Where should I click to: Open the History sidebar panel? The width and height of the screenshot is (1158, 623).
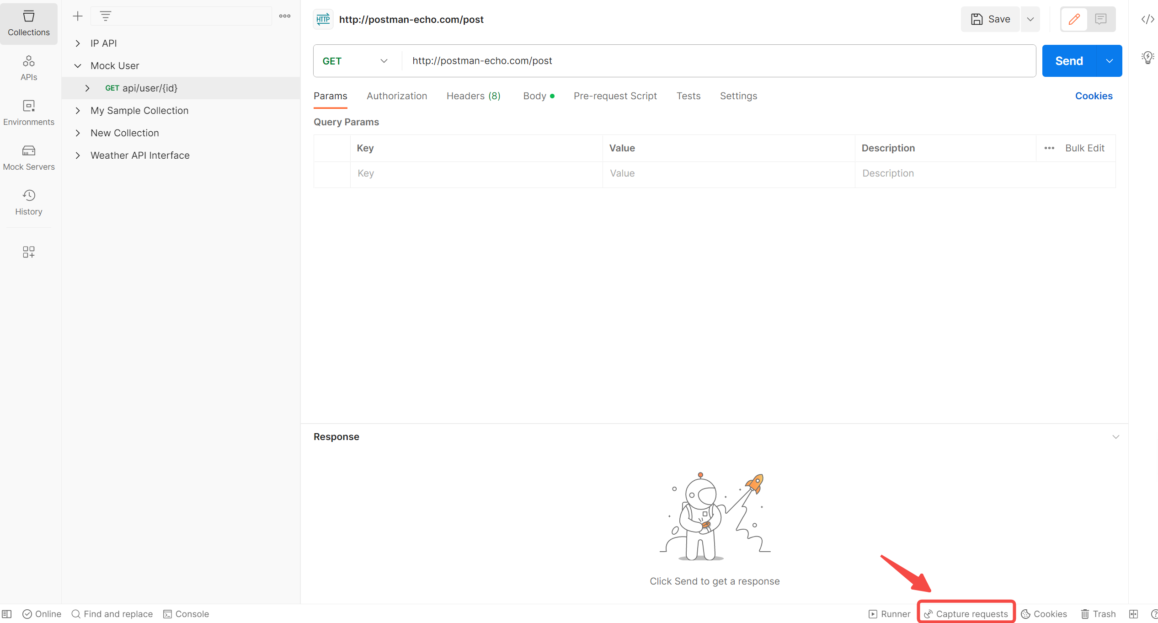click(x=29, y=203)
